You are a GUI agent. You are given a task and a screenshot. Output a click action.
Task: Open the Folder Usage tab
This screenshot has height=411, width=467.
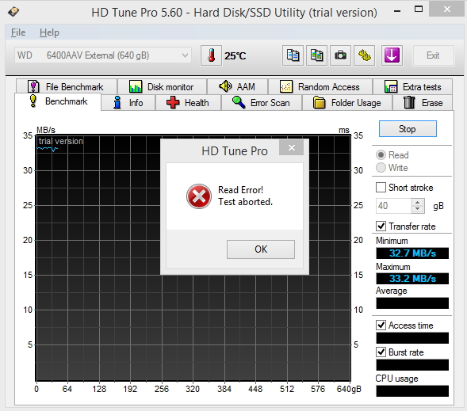[x=347, y=103]
